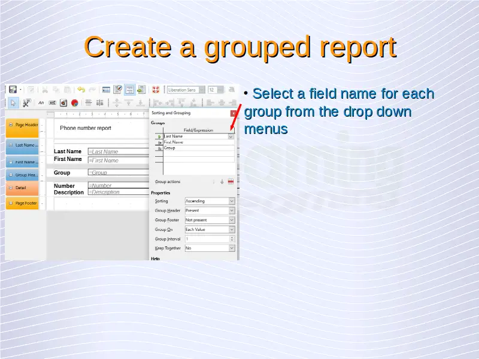Screen dimensions: 479x359
Task: Select the 'First Name' row in Groups
Action: [199, 142]
